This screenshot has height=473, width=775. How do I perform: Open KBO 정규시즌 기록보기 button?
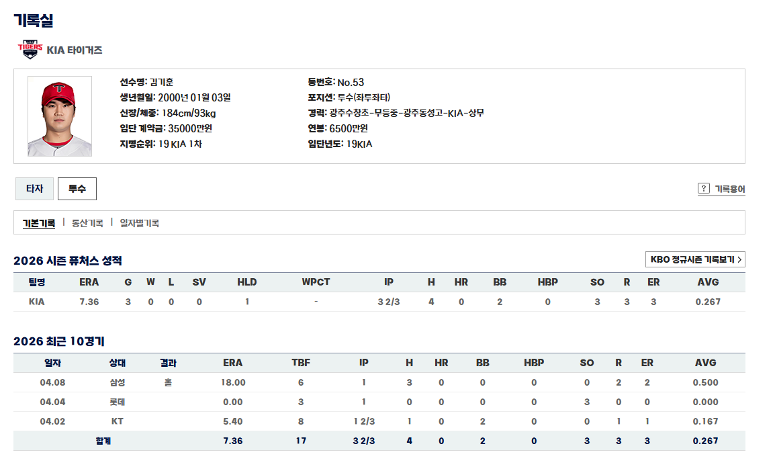click(695, 259)
